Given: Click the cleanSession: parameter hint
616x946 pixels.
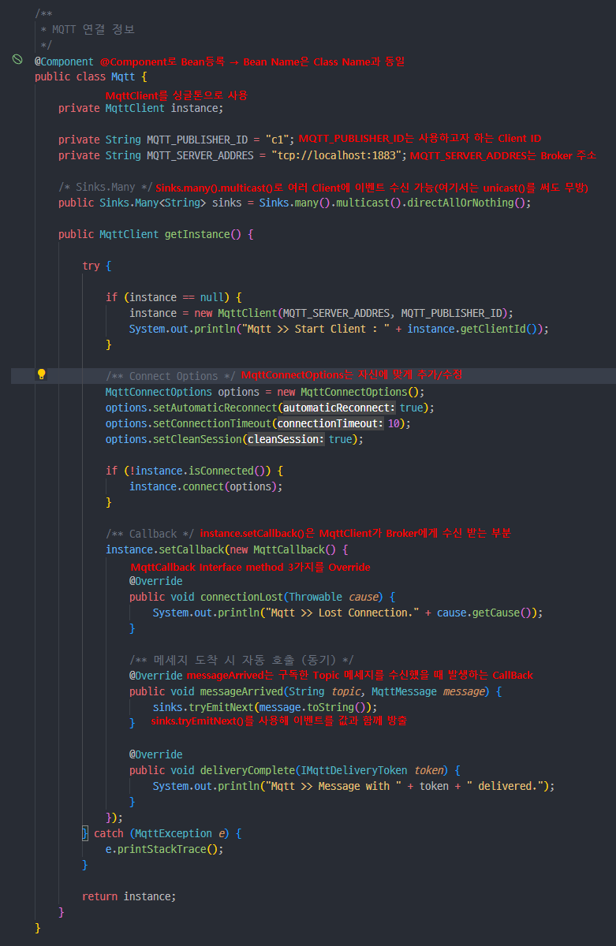Looking at the screenshot, I should (285, 439).
